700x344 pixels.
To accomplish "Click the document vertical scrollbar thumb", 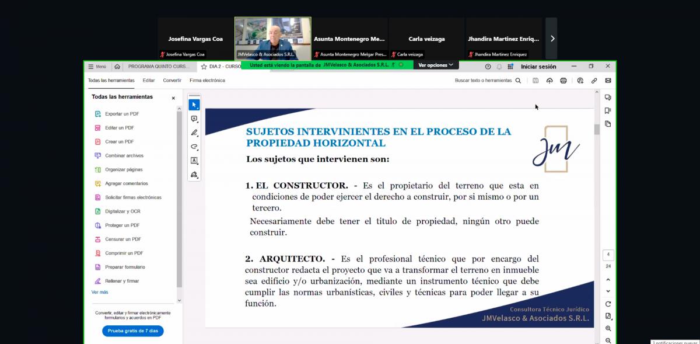I will point(597,130).
